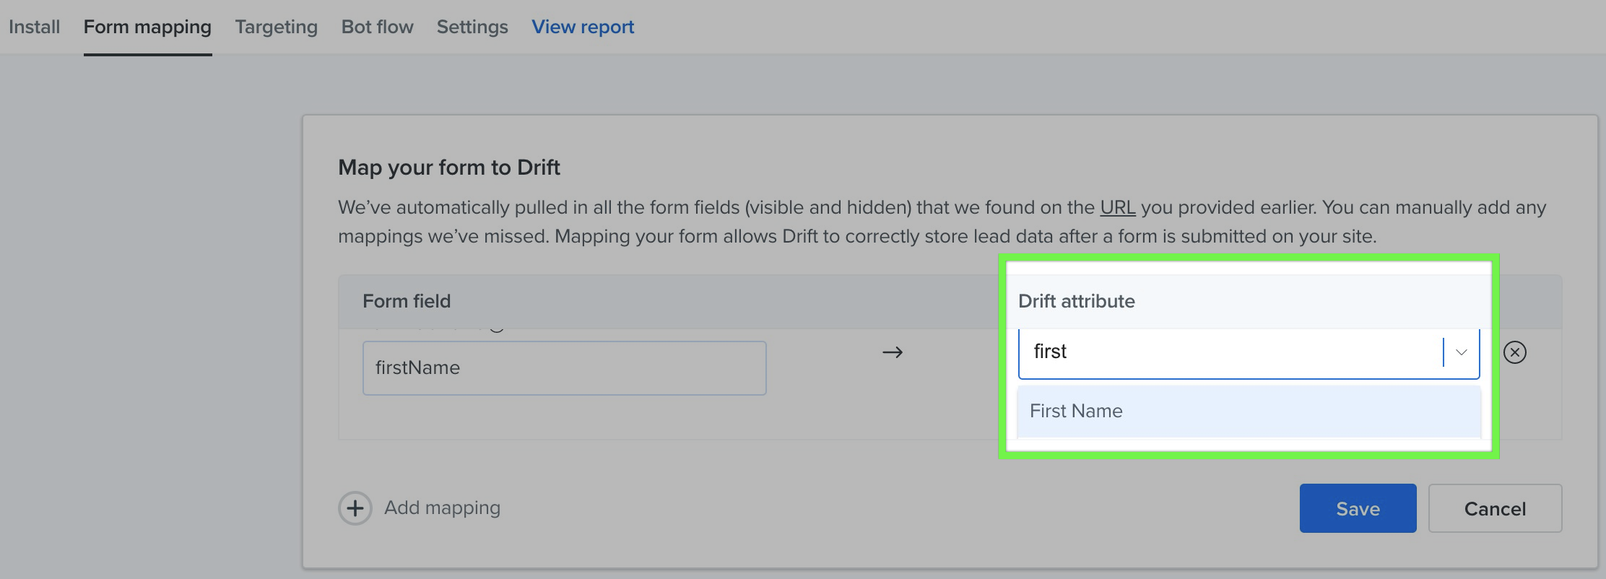Cancel the mapping changes
The height and width of the screenshot is (579, 1606).
1495,508
